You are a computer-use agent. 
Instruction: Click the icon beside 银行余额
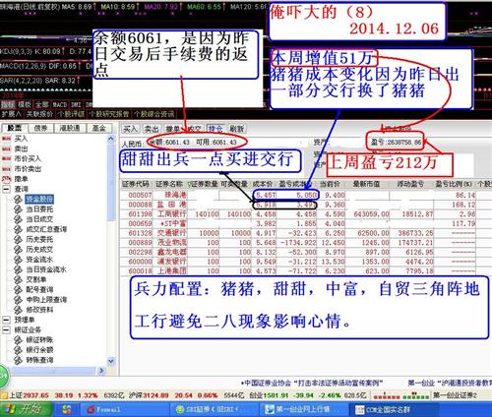pos(19,350)
